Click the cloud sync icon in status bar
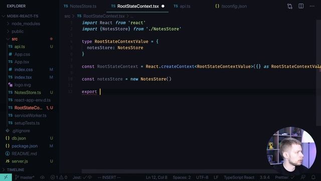The width and height of the screenshot is (321, 181). coord(42,177)
